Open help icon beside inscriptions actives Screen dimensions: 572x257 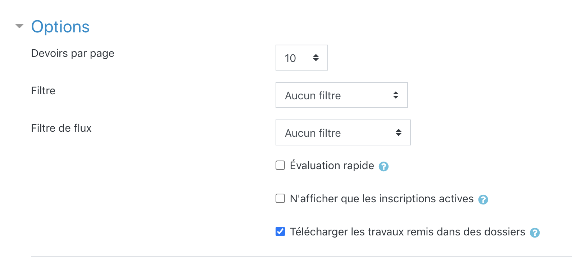point(483,199)
